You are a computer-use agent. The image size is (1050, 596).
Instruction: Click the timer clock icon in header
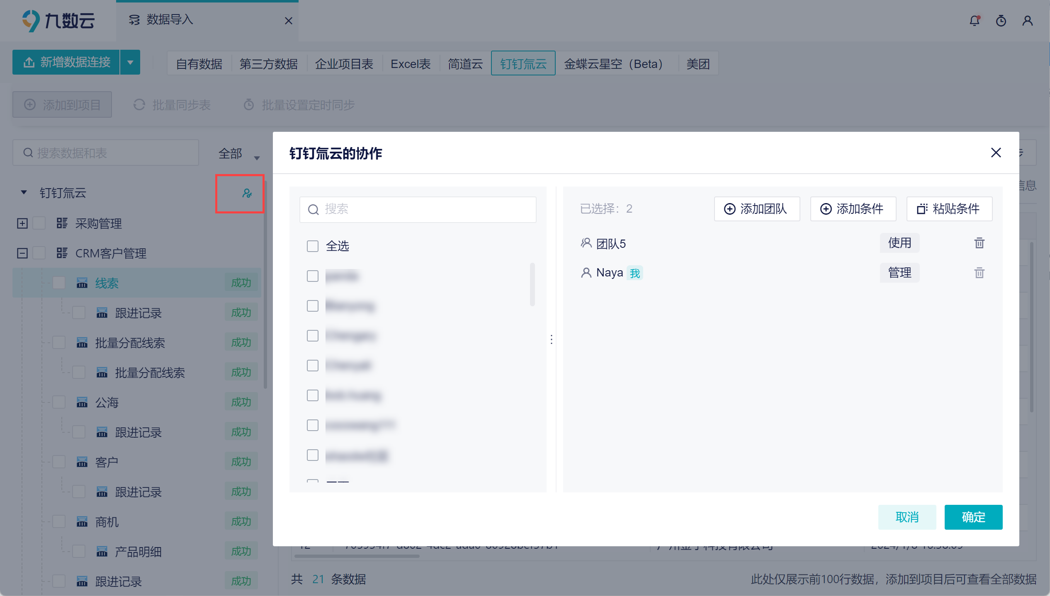click(1001, 21)
